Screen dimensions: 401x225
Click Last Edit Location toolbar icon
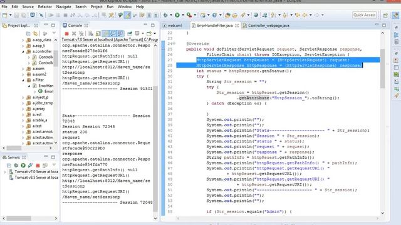pos(298,15)
